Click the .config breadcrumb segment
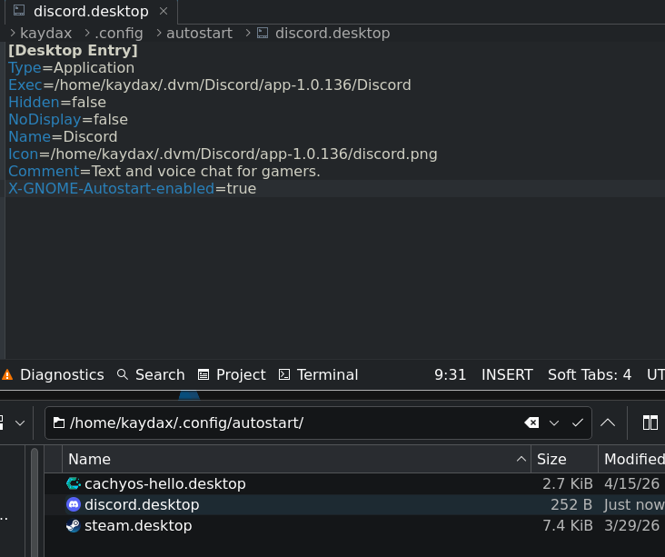 (119, 33)
